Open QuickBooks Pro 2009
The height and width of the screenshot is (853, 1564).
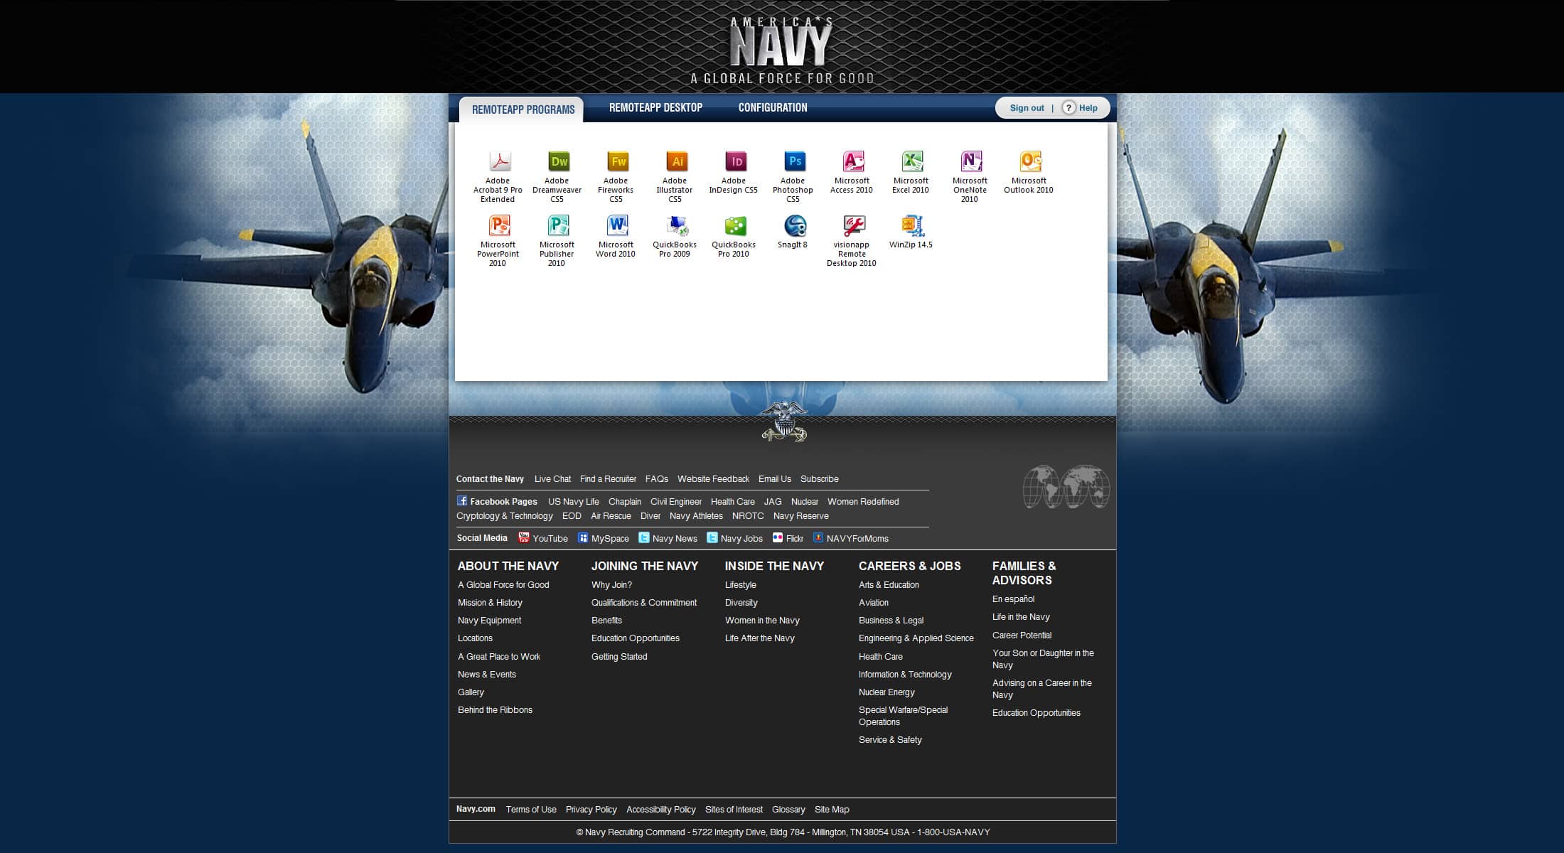click(x=675, y=237)
